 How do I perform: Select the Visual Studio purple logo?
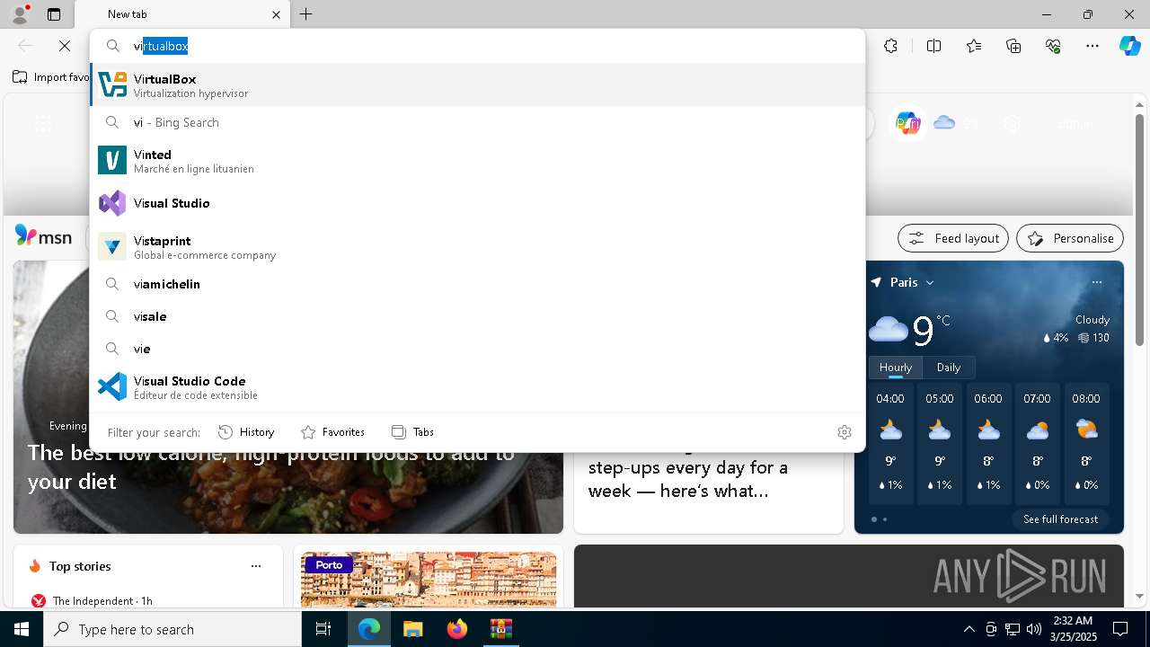pos(112,203)
